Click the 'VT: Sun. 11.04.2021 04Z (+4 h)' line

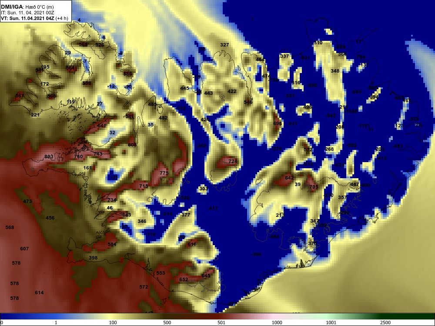(x=34, y=18)
